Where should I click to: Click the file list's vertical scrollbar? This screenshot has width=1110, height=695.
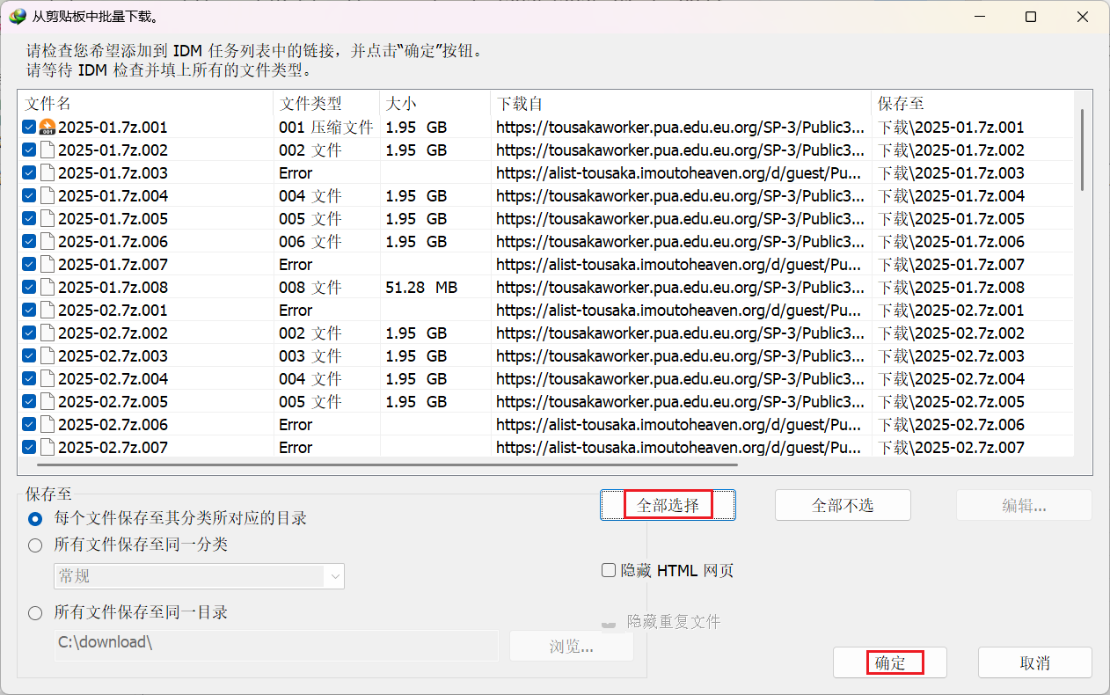[1083, 150]
